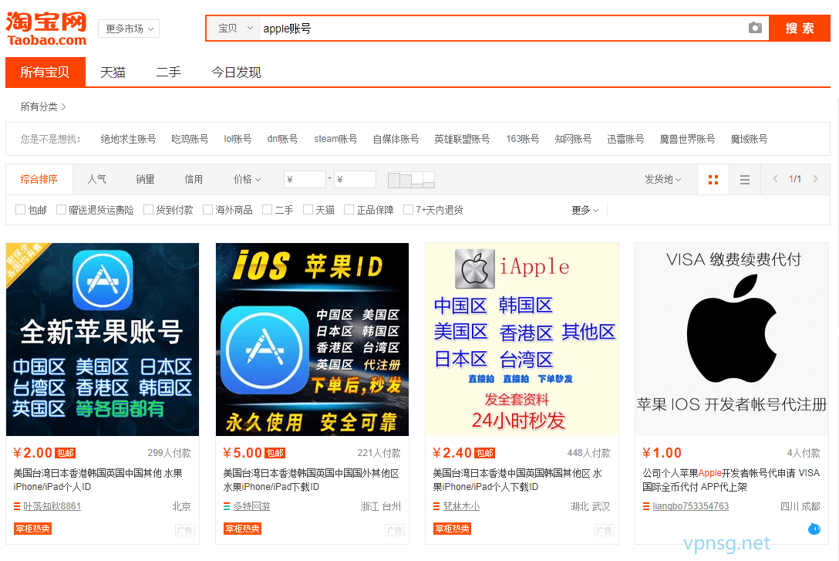The image size is (839, 561).
Task: Sort results by 销量
Action: (145, 179)
